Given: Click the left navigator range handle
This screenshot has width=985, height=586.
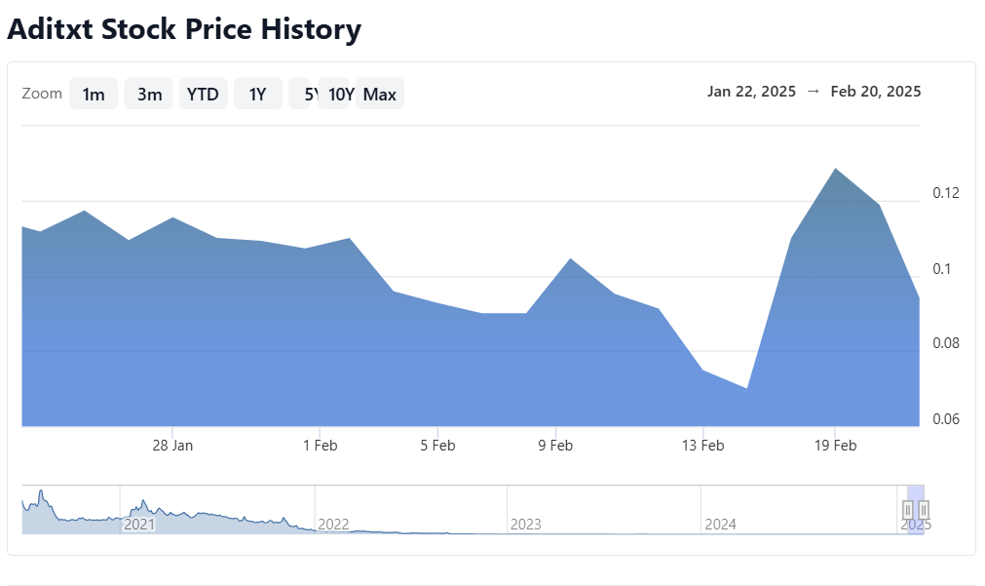Looking at the screenshot, I should point(908,510).
